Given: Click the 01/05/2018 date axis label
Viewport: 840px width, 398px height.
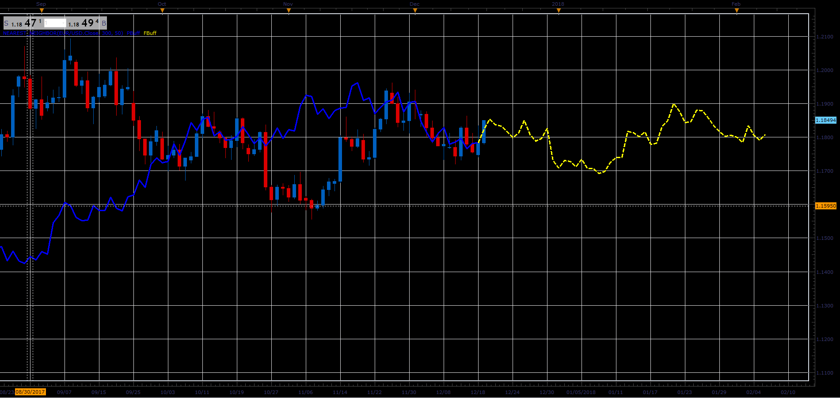Looking at the screenshot, I should point(582,392).
